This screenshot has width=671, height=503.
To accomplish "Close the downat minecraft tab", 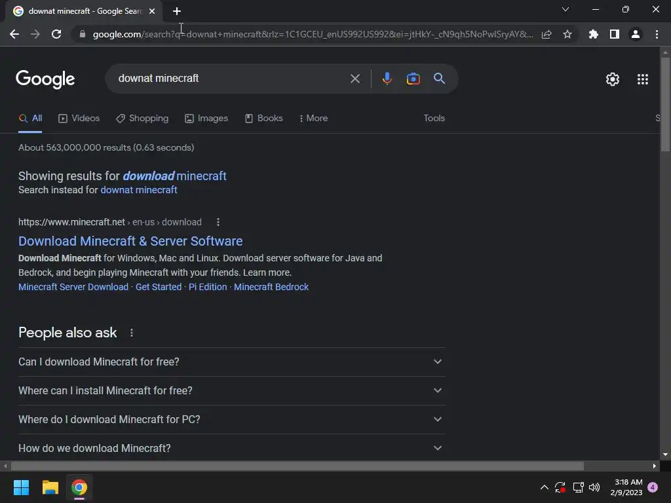I will pos(152,11).
